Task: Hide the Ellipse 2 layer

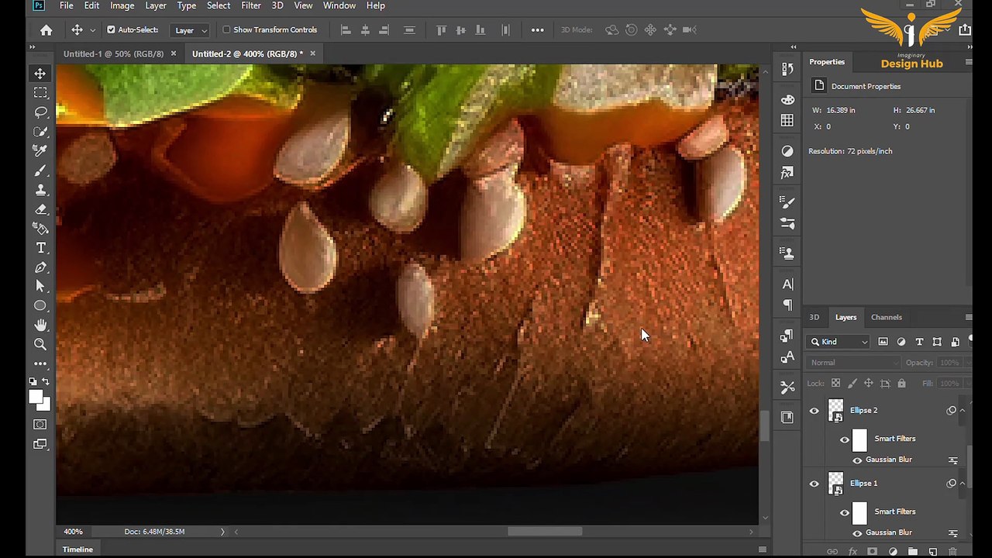Action: (814, 411)
